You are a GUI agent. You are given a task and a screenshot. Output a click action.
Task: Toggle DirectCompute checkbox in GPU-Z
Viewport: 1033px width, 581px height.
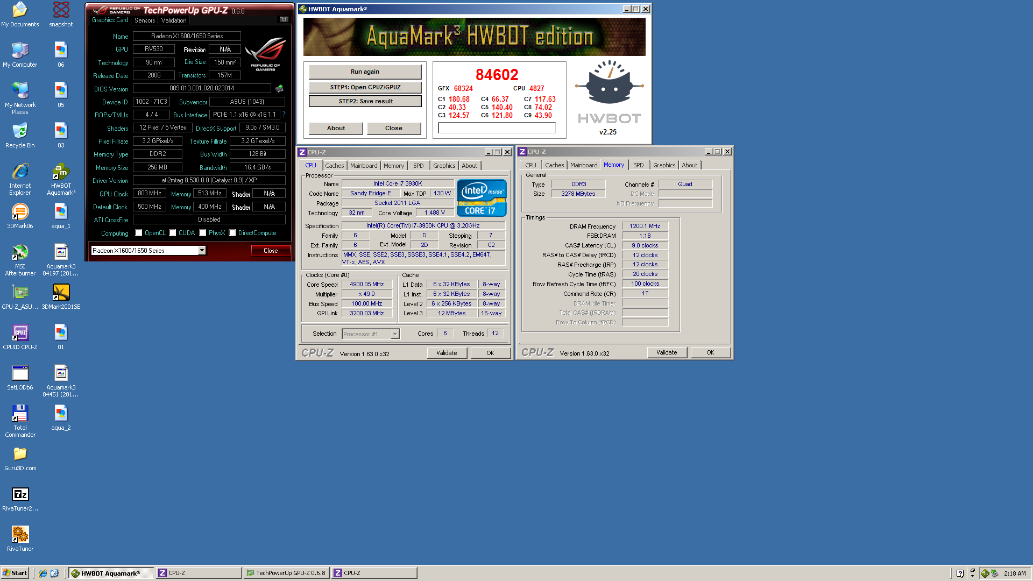[232, 233]
